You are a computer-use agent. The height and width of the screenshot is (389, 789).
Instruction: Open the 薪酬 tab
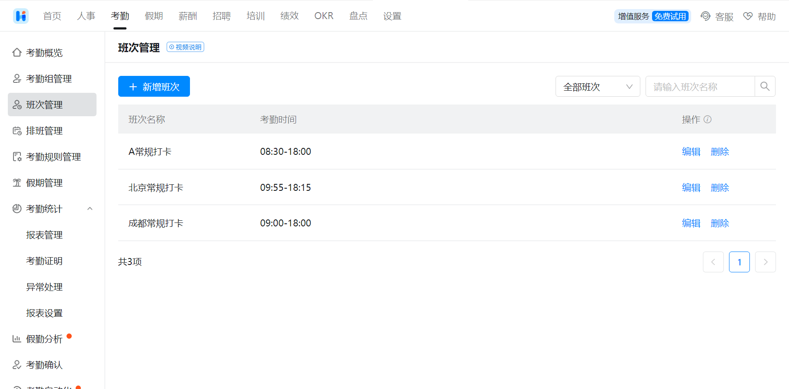188,16
